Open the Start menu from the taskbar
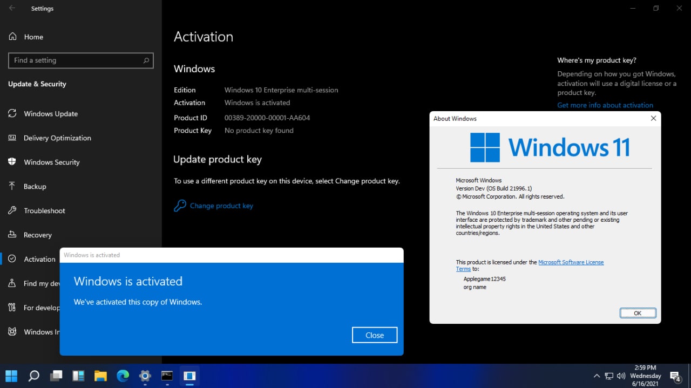691x388 pixels. (x=11, y=376)
